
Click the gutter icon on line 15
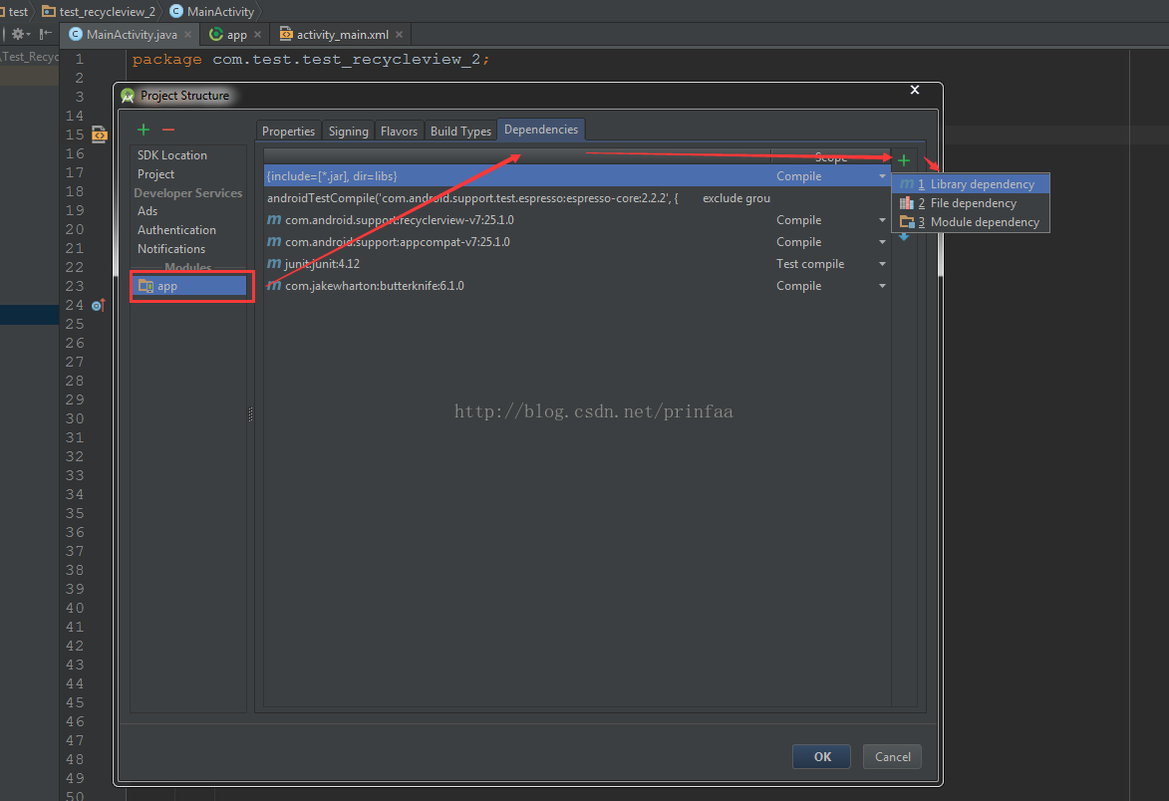tap(99, 134)
